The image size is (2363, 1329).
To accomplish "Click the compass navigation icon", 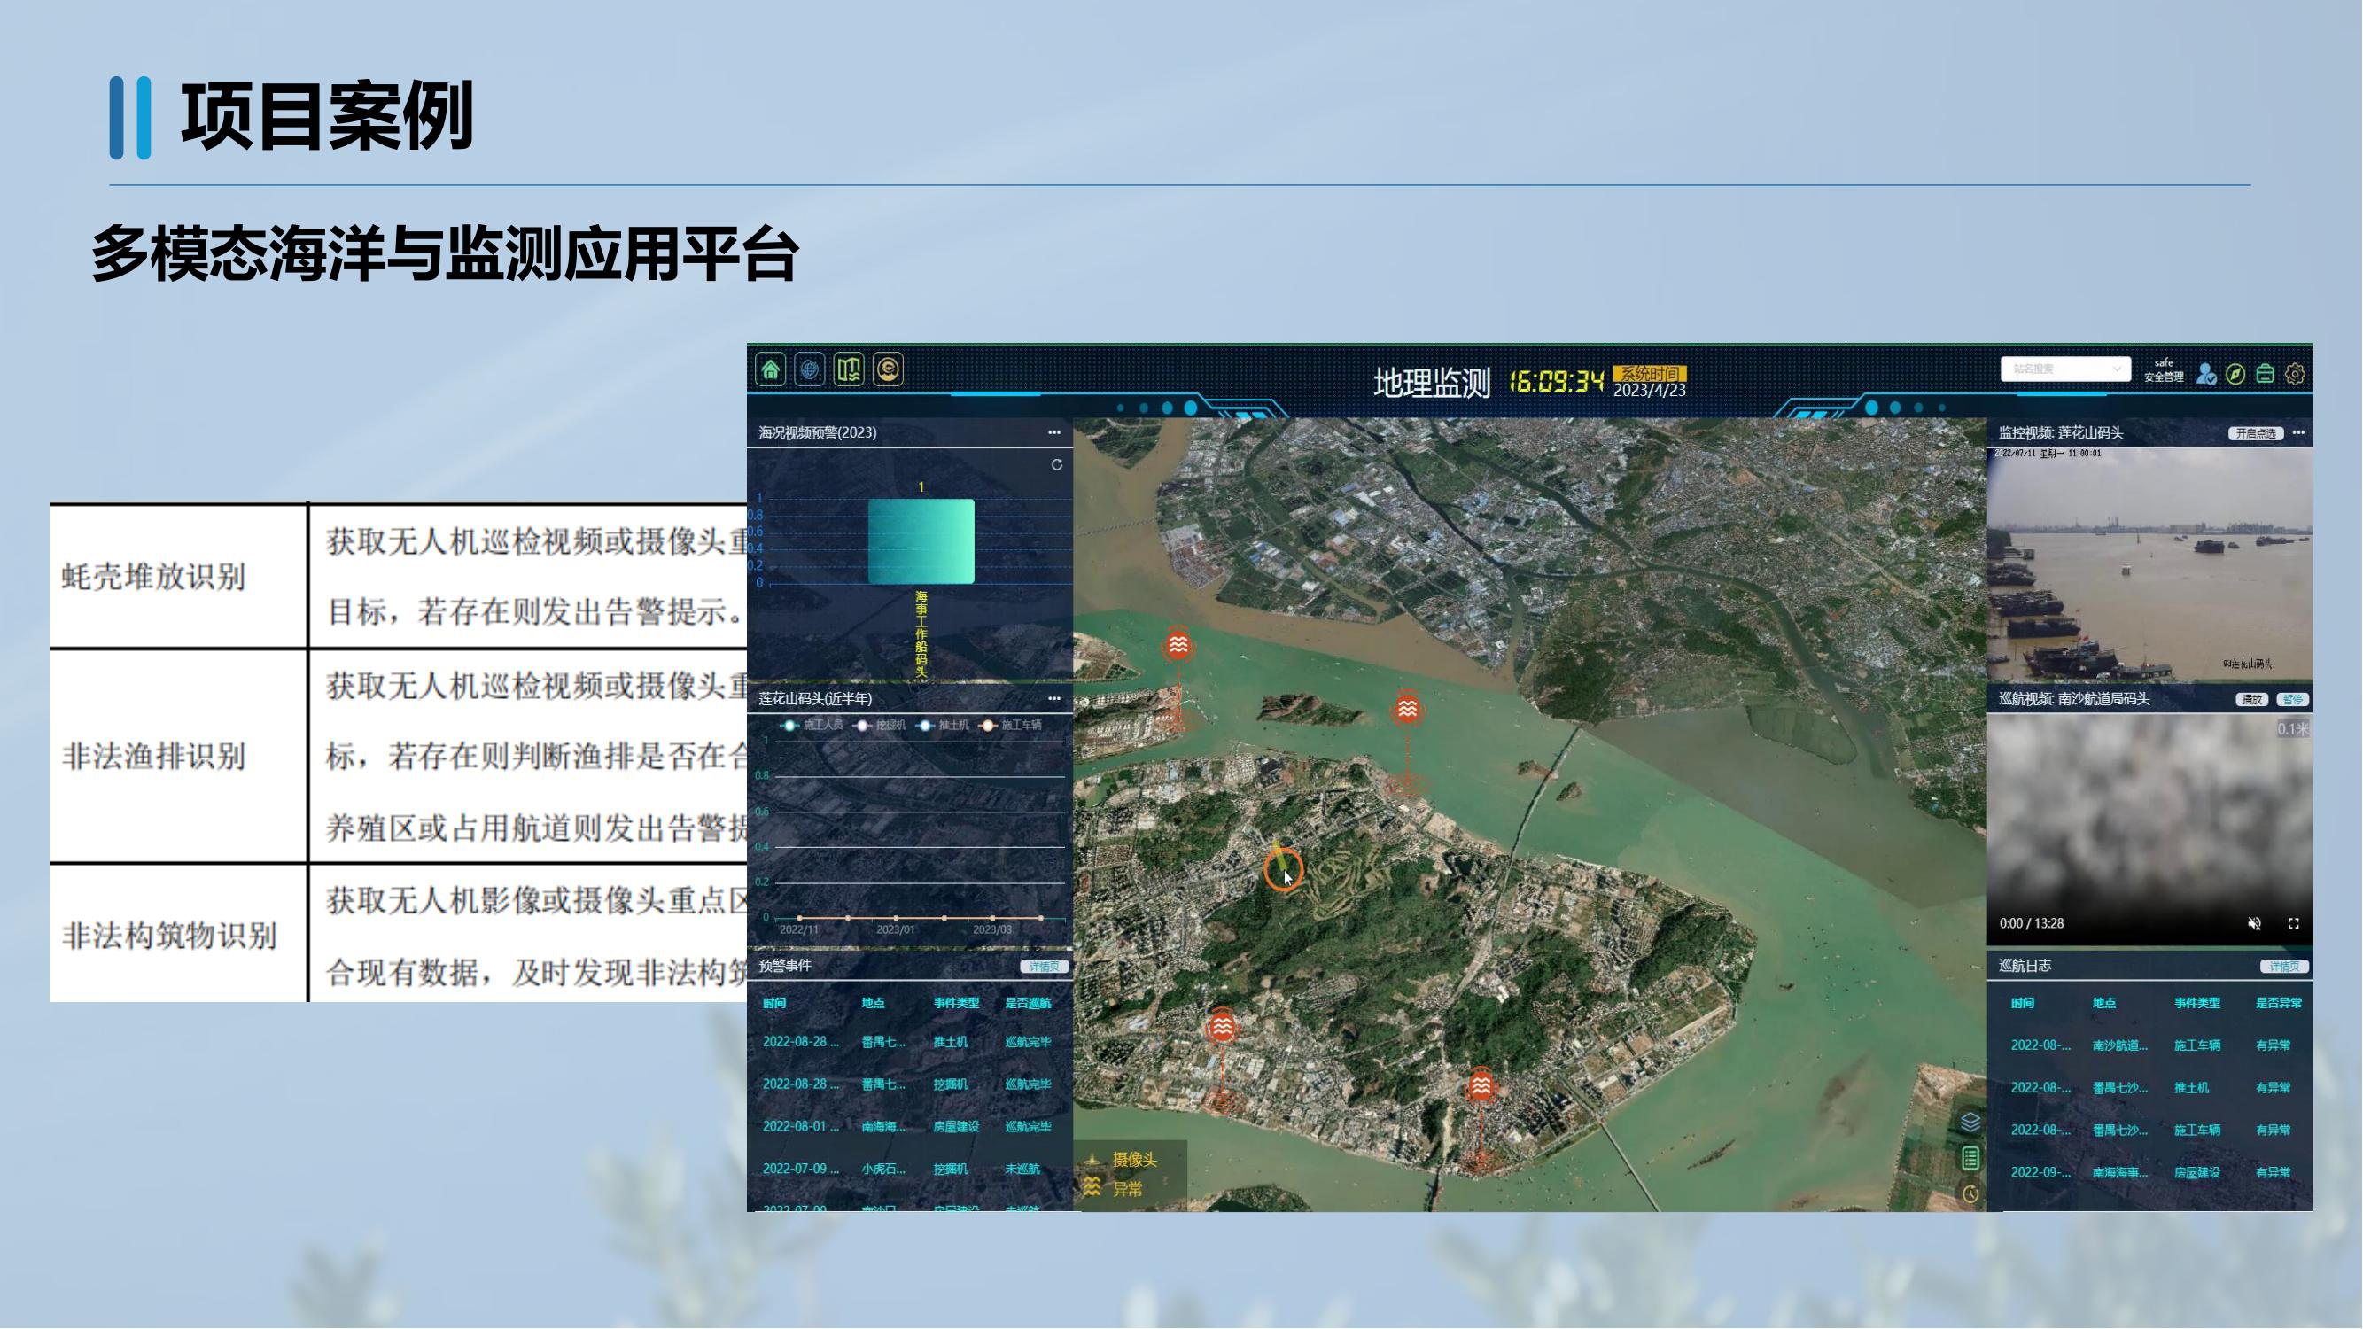I will (2235, 374).
